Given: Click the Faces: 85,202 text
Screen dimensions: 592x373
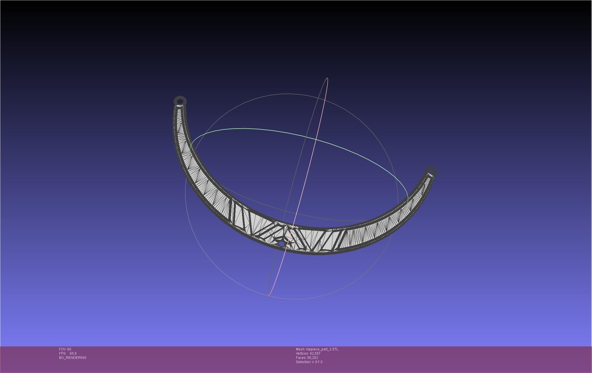Looking at the screenshot, I should tap(307, 358).
